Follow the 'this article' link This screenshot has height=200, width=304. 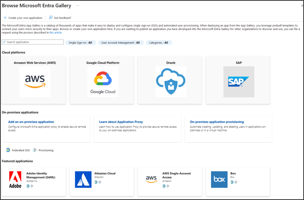click(x=56, y=33)
